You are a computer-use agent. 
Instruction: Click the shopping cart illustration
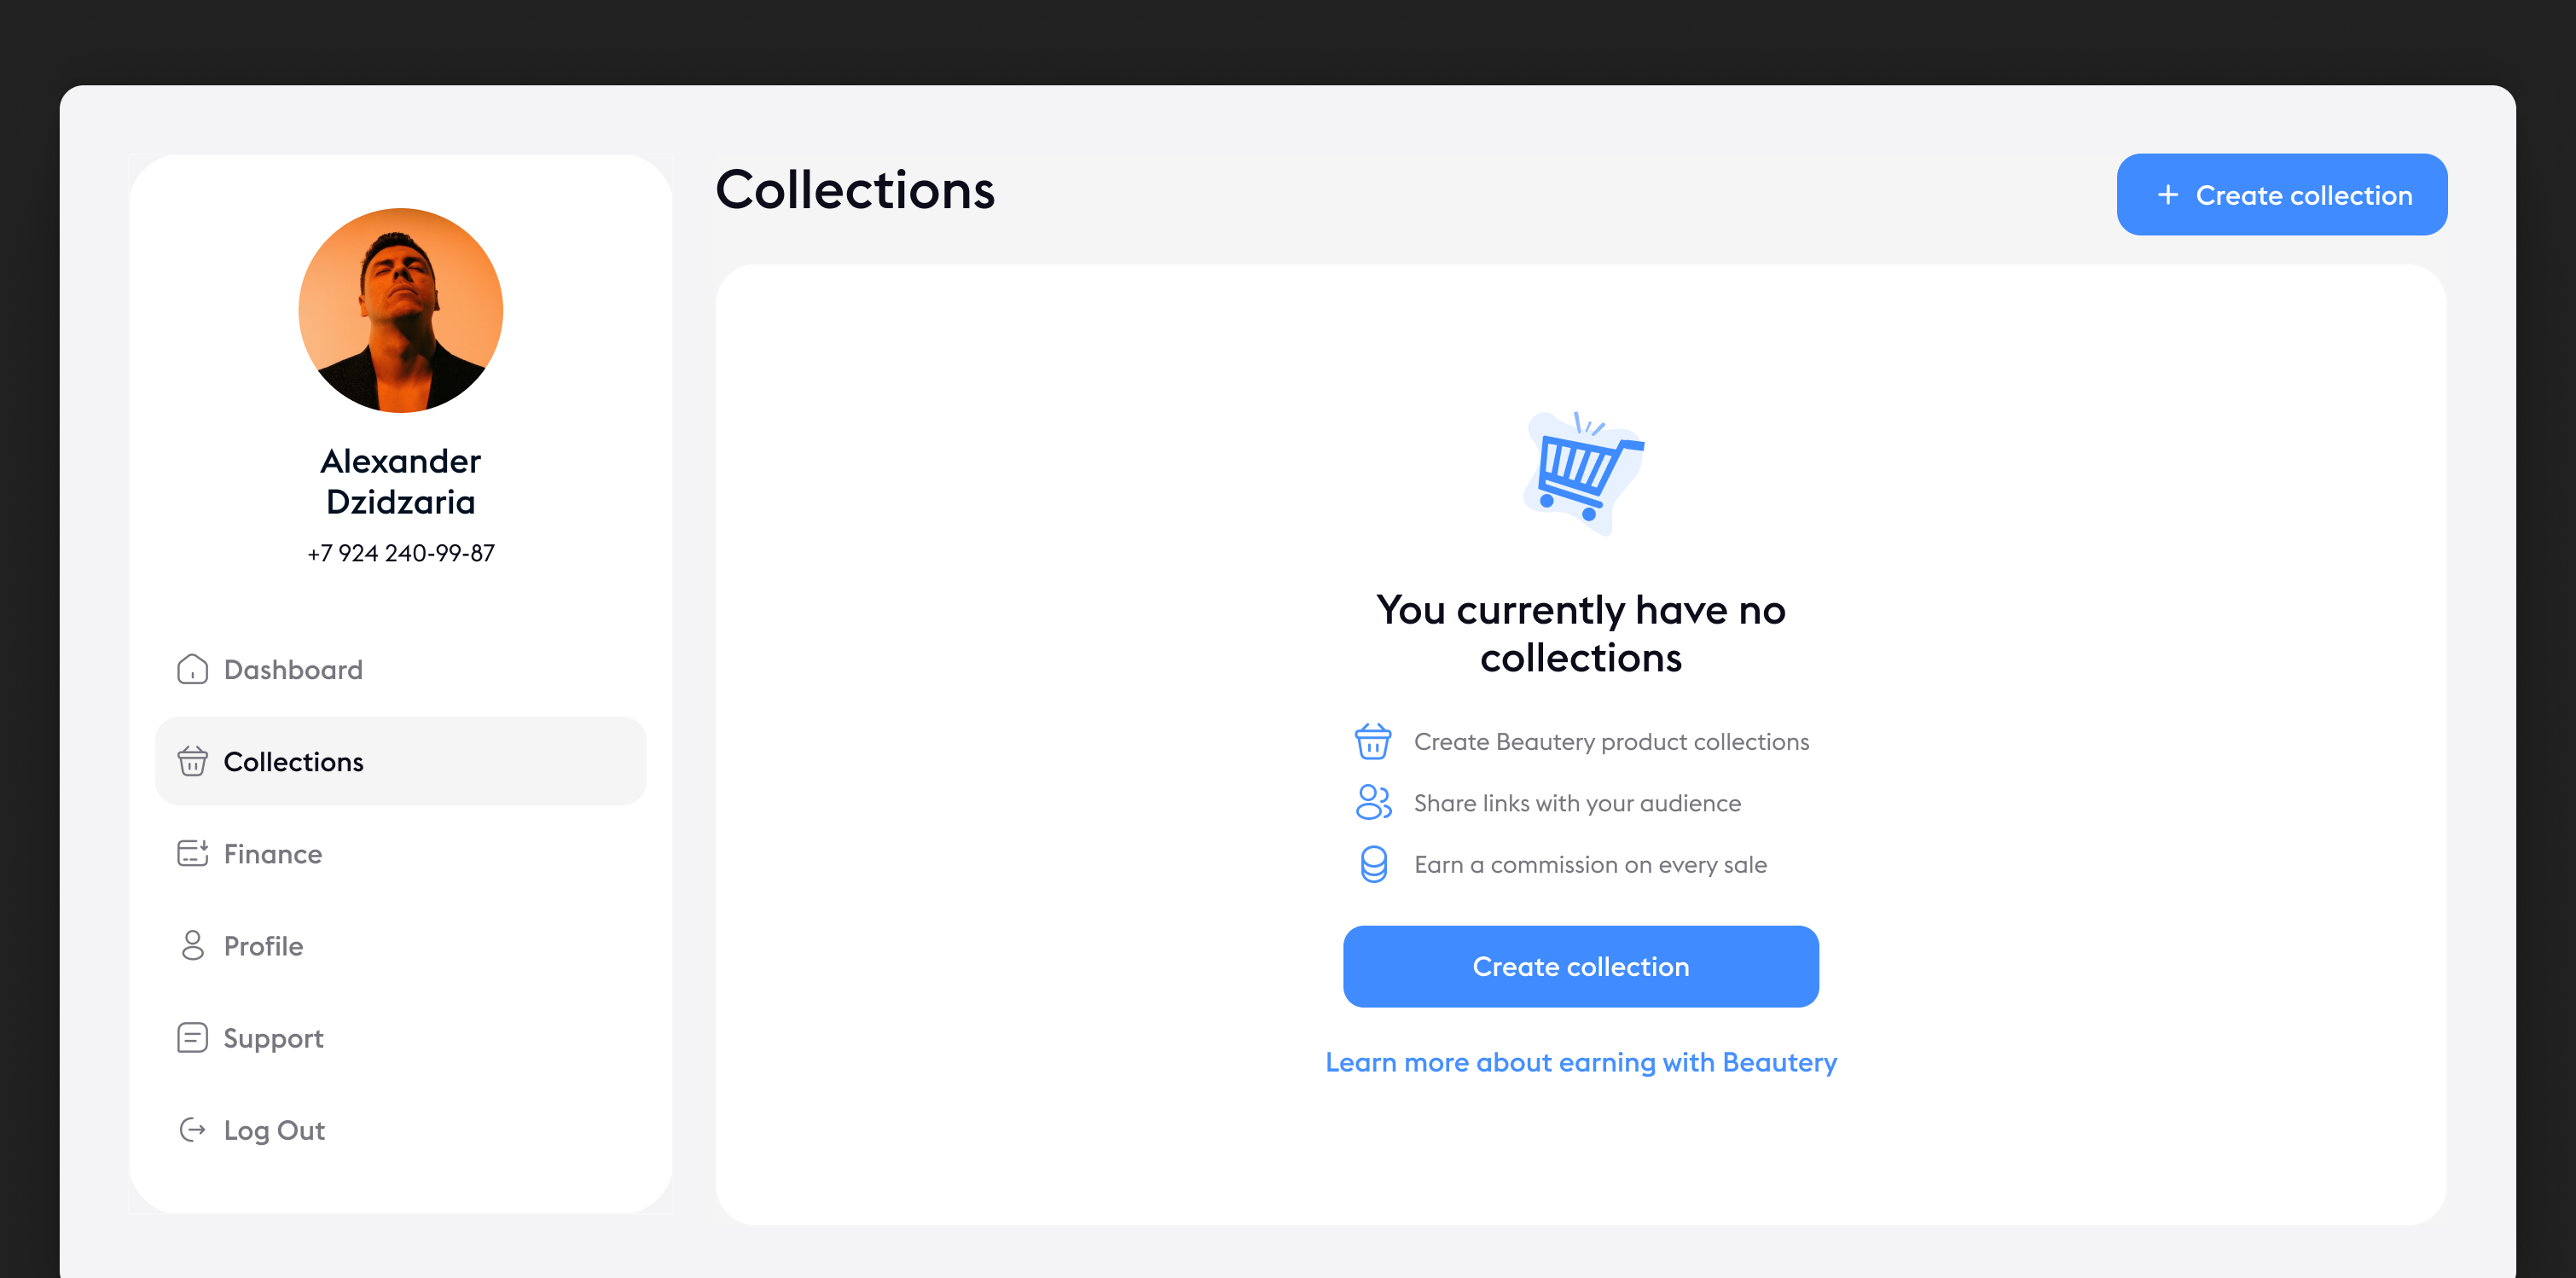(1582, 472)
